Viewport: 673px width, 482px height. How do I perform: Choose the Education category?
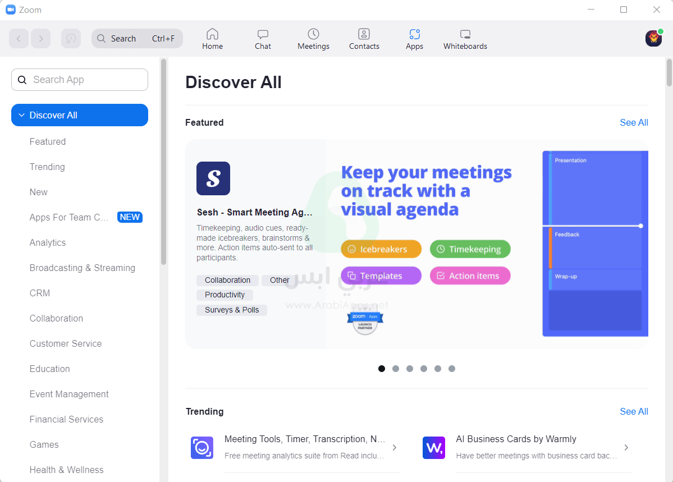pyautogui.click(x=50, y=369)
